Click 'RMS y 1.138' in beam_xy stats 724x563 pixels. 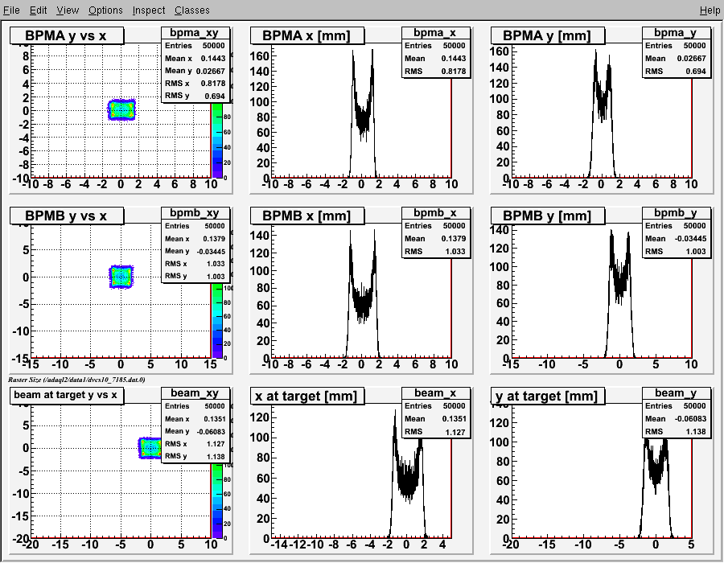point(195,456)
